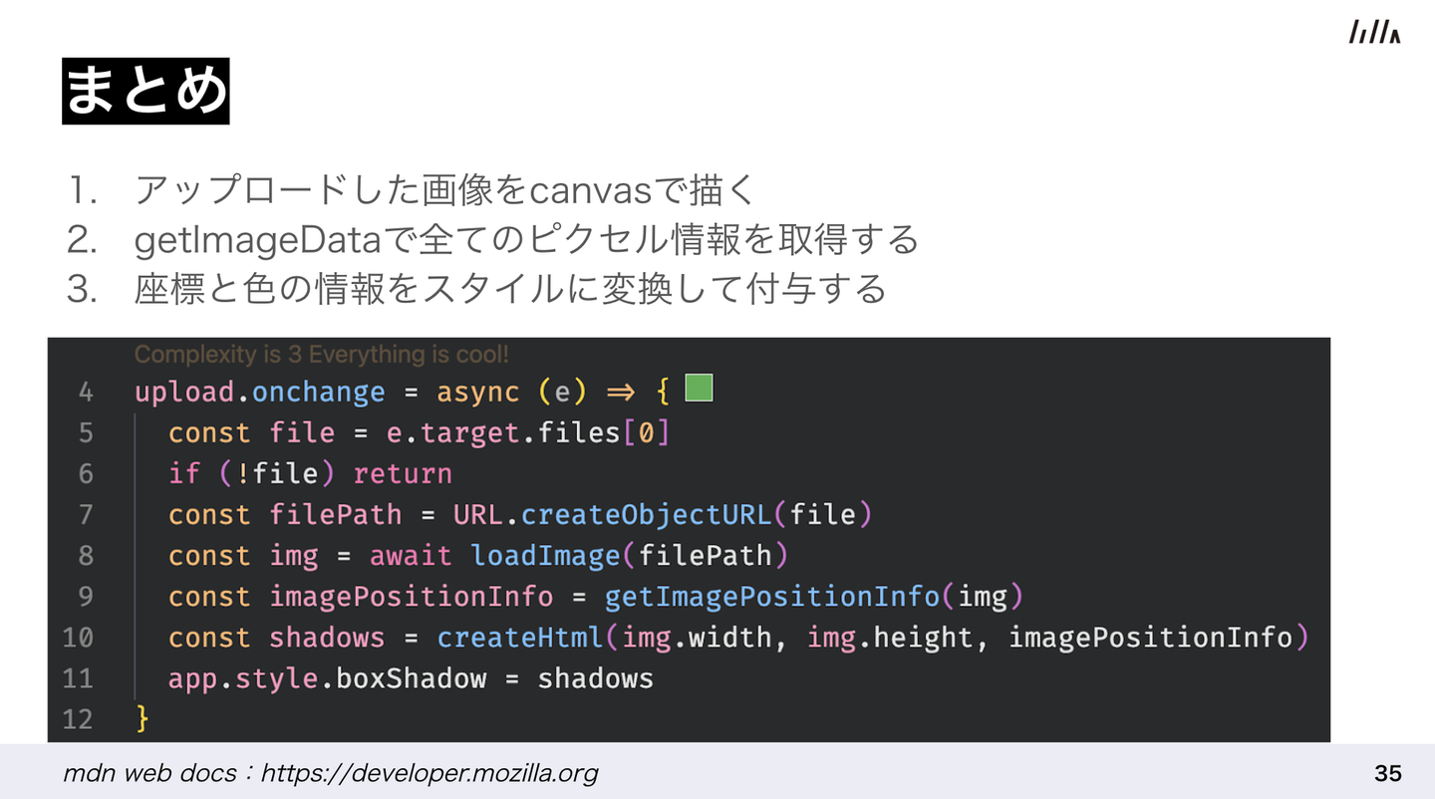Image resolution: width=1435 pixels, height=799 pixels.
Task: Click line number 4 in the gutter
Action: click(x=86, y=393)
